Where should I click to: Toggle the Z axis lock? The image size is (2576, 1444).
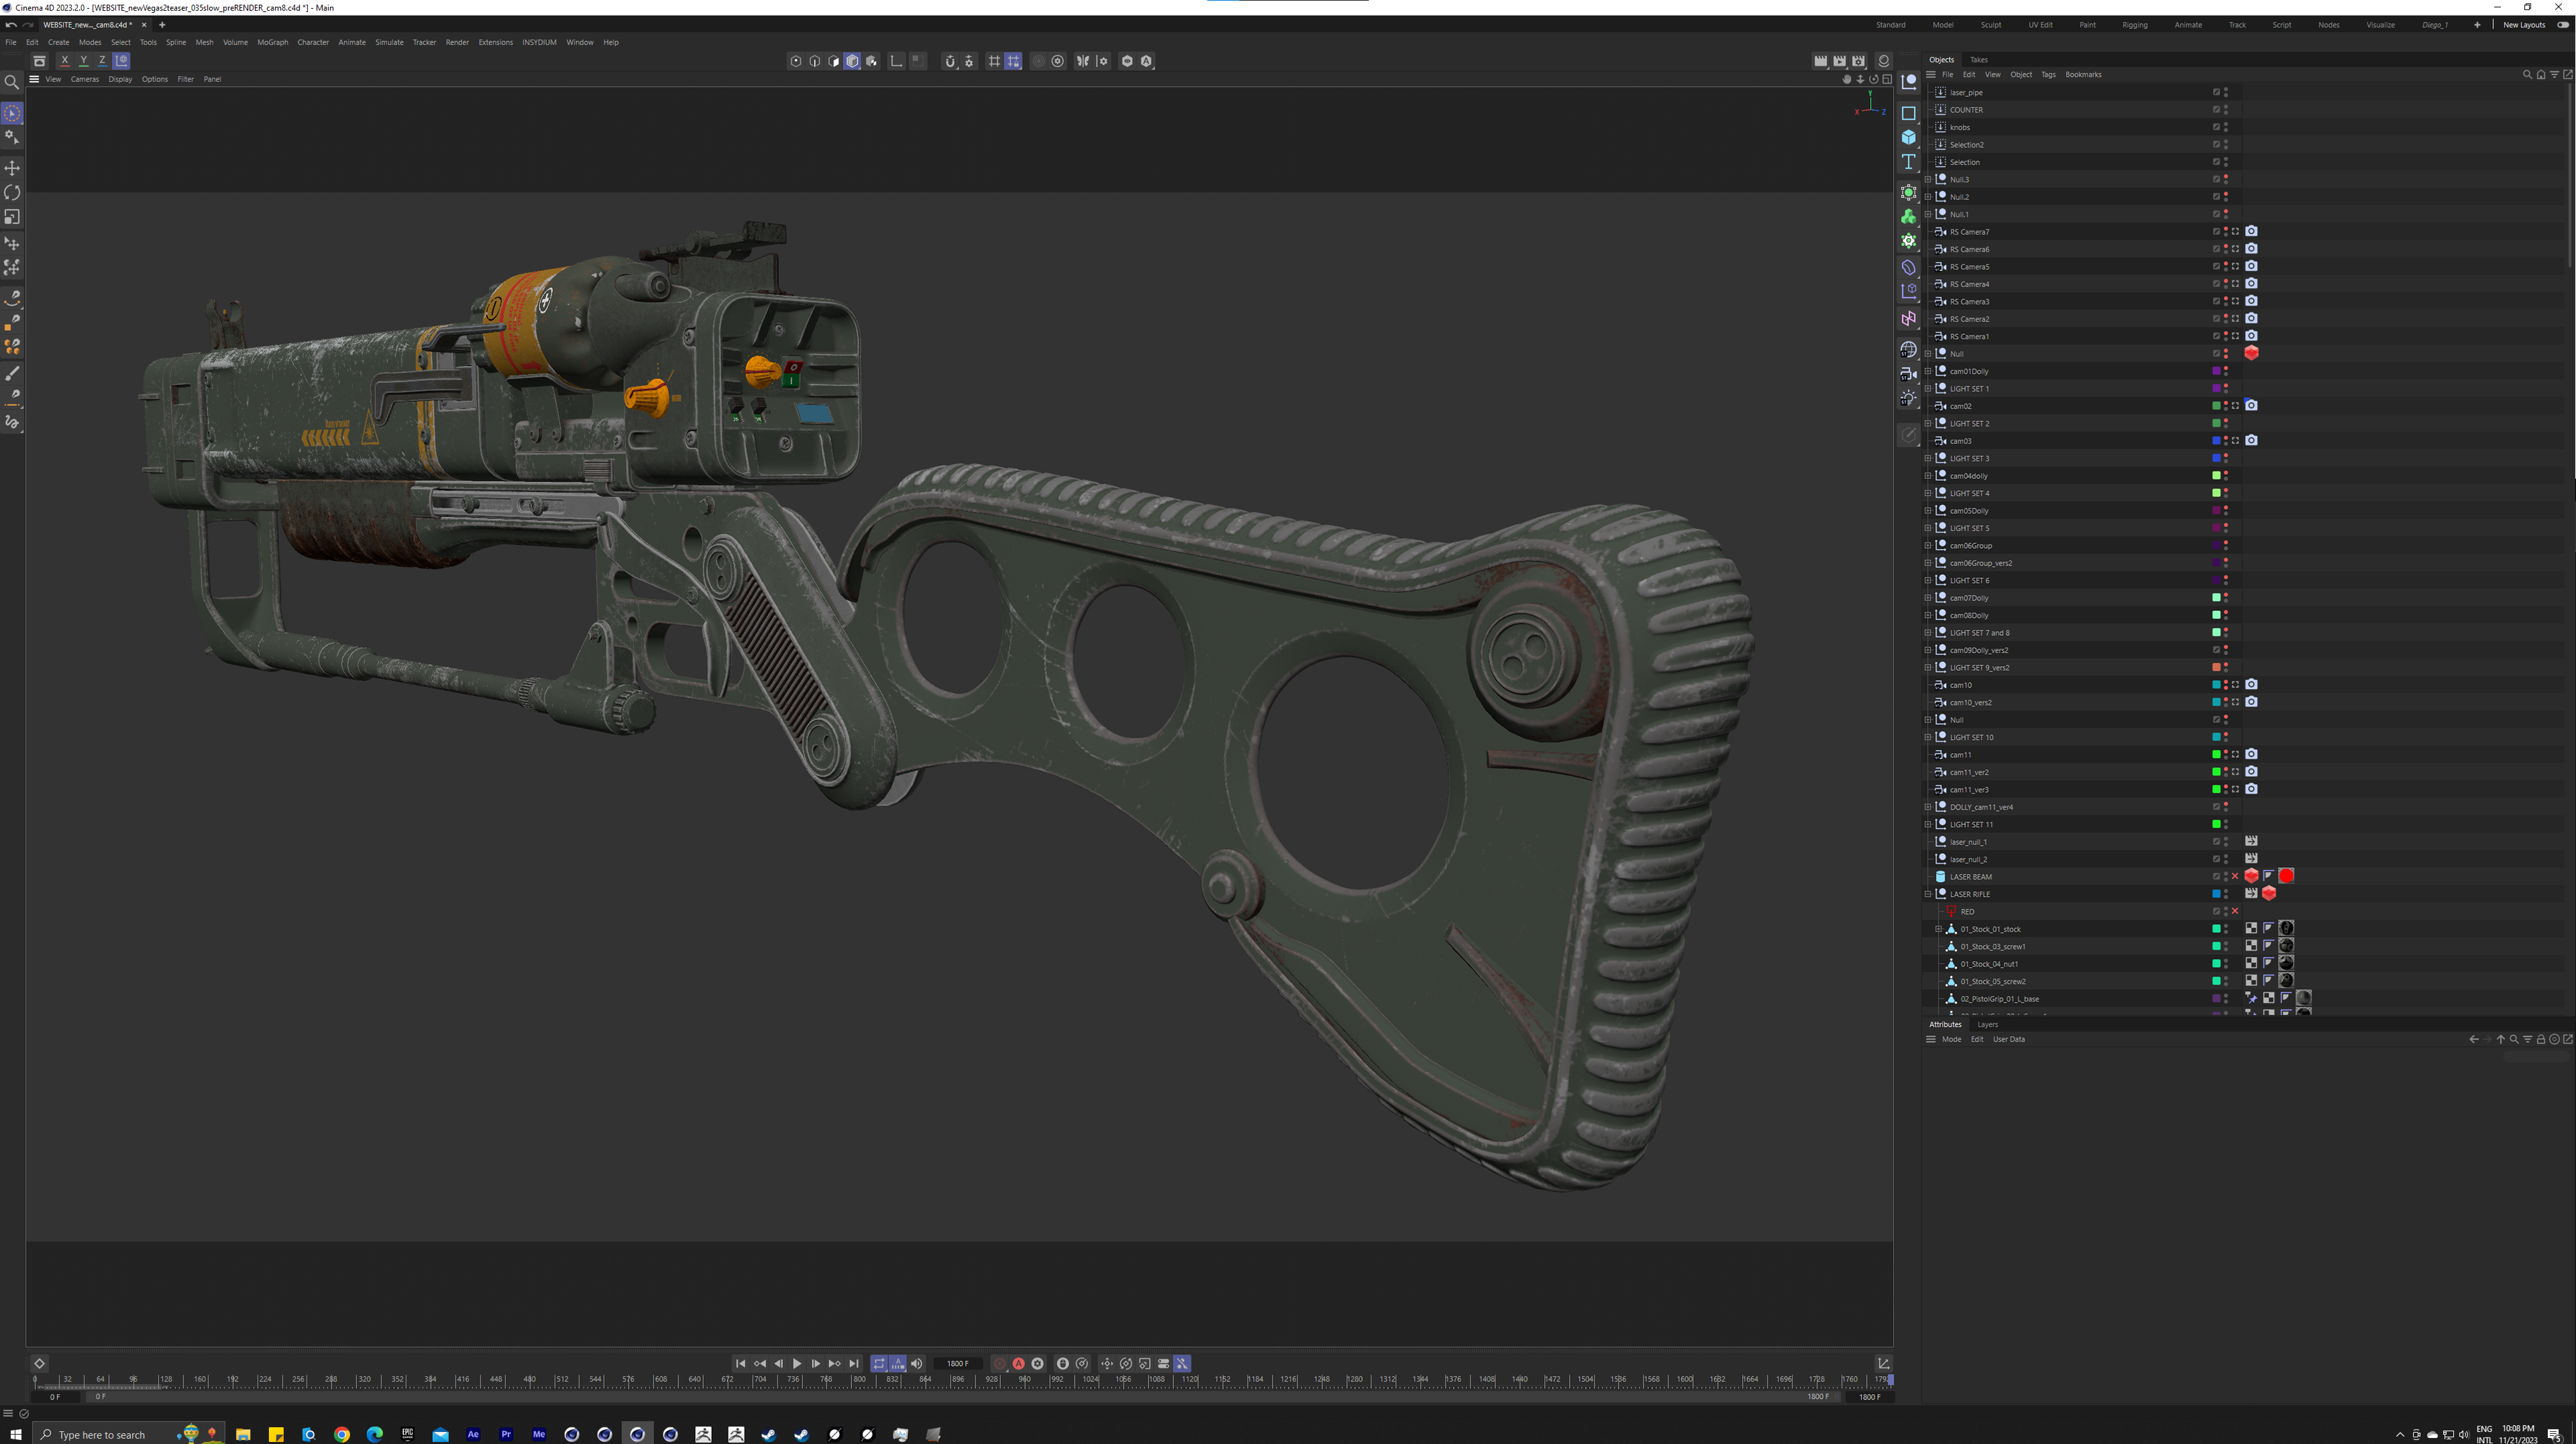click(102, 61)
